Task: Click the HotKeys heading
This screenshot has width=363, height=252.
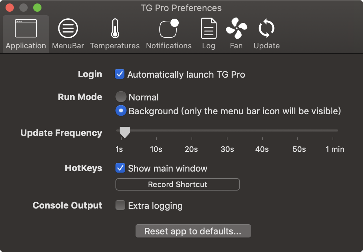Action: (84, 168)
